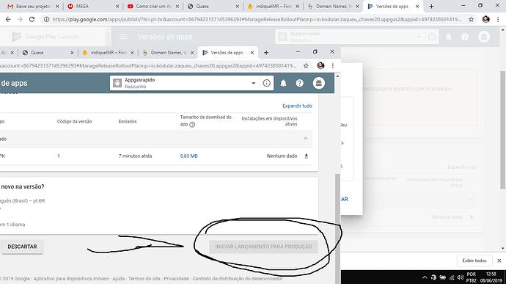The width and height of the screenshot is (506, 284).
Task: Download the APK via download arrow icon
Action: (x=307, y=156)
